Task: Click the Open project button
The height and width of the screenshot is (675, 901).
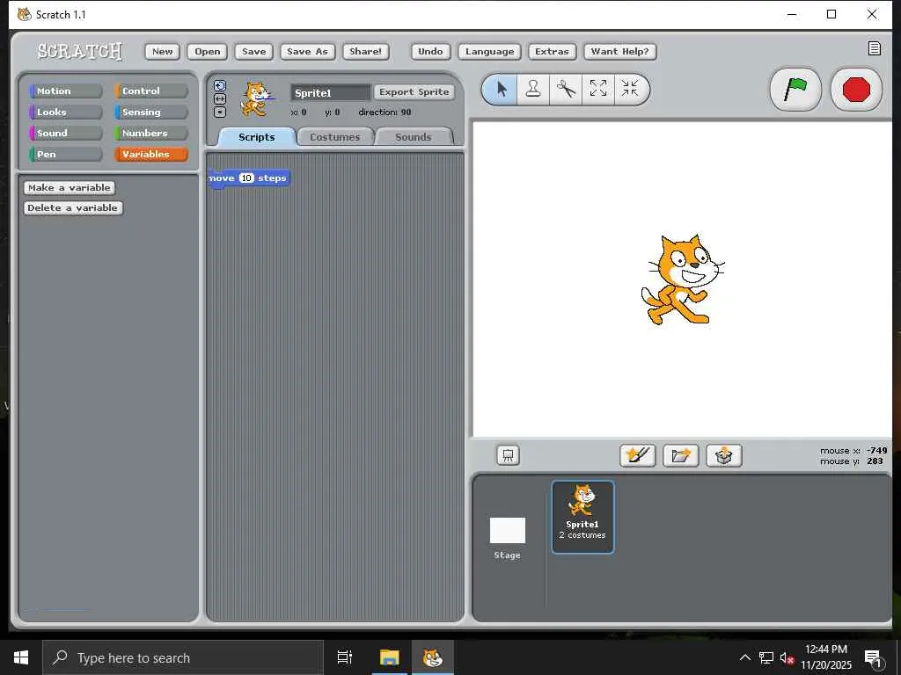Action: click(208, 52)
